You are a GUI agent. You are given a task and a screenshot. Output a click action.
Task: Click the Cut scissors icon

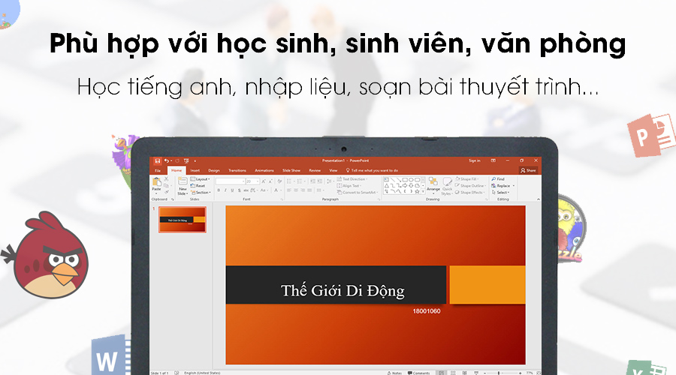click(167, 178)
